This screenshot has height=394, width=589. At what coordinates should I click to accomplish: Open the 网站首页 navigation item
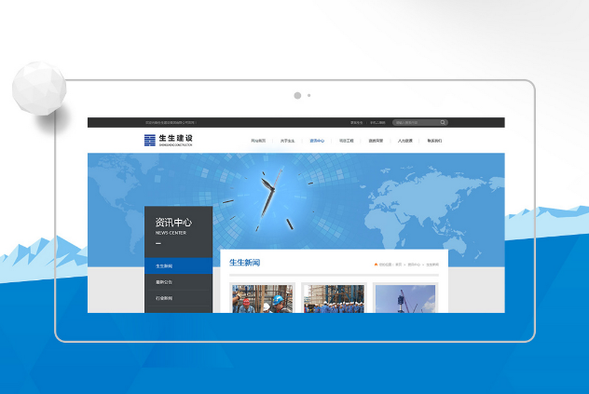coord(258,141)
